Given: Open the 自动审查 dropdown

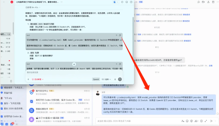Looking at the screenshot, I should pos(38,79).
